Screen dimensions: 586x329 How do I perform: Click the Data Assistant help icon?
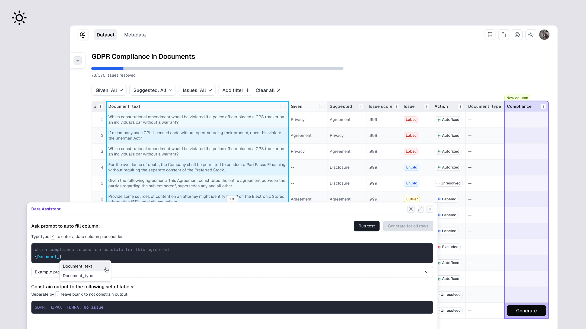411,209
